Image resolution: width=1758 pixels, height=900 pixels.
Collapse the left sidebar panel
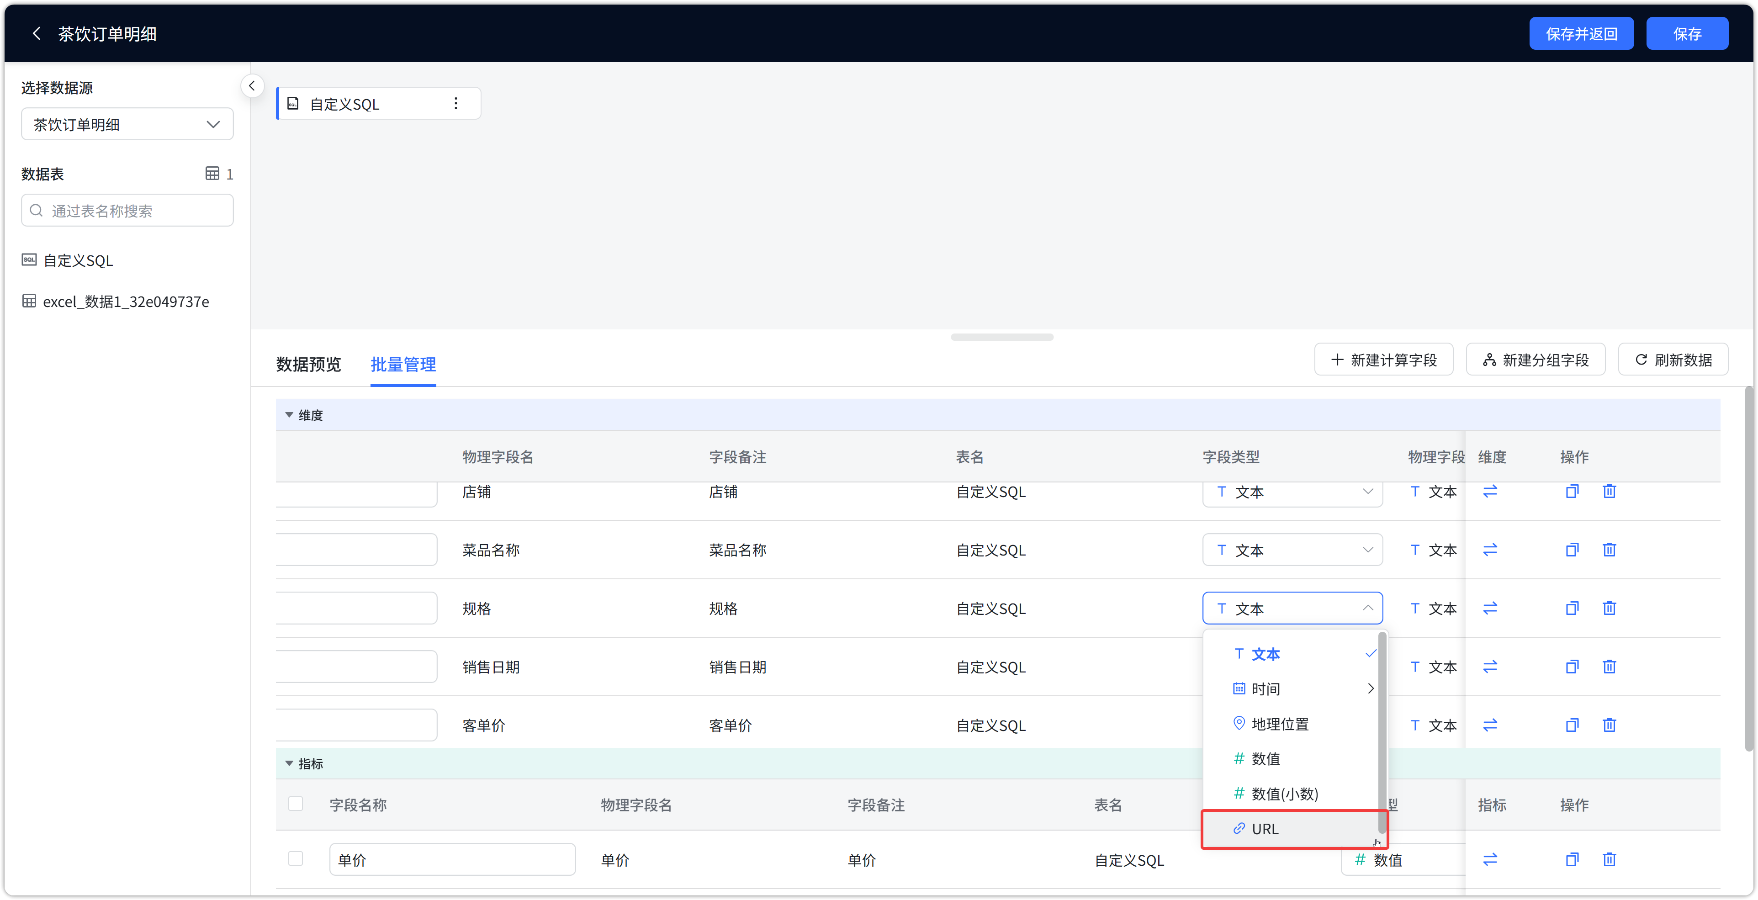[x=252, y=86]
